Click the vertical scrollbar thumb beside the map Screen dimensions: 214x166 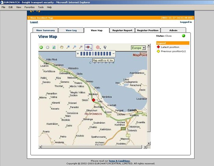coord(149,90)
